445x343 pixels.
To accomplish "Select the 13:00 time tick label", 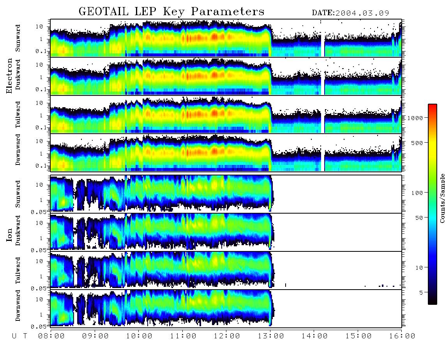I will (271, 336).
